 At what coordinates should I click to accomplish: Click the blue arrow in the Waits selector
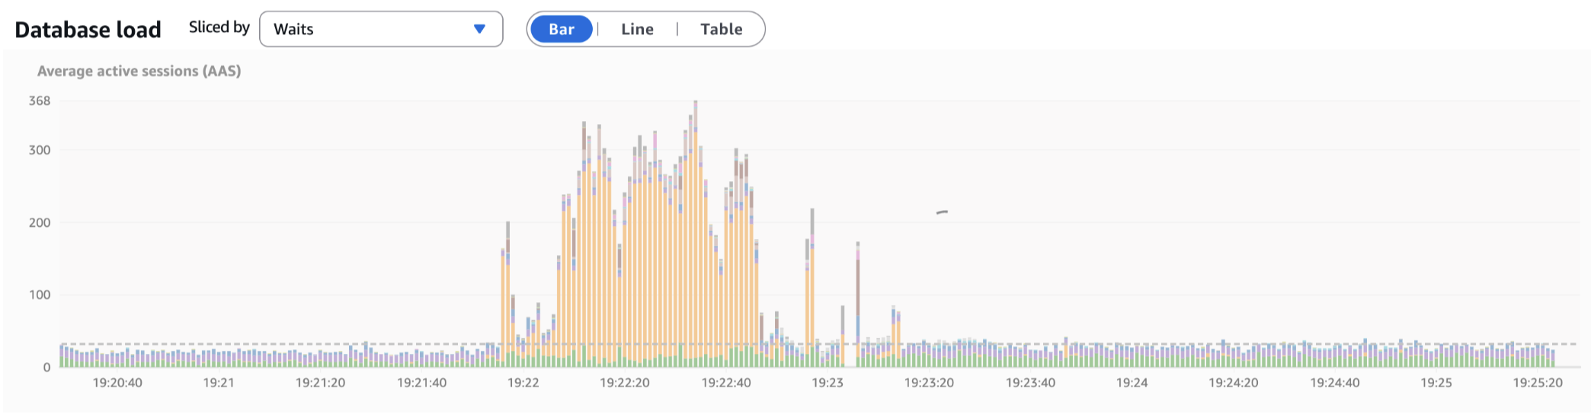pyautogui.click(x=479, y=29)
